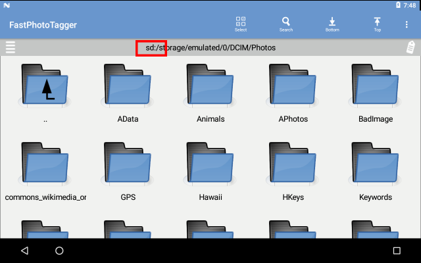The image size is (421, 263).
Task: Tap the tag icon at right
Action: 409,48
